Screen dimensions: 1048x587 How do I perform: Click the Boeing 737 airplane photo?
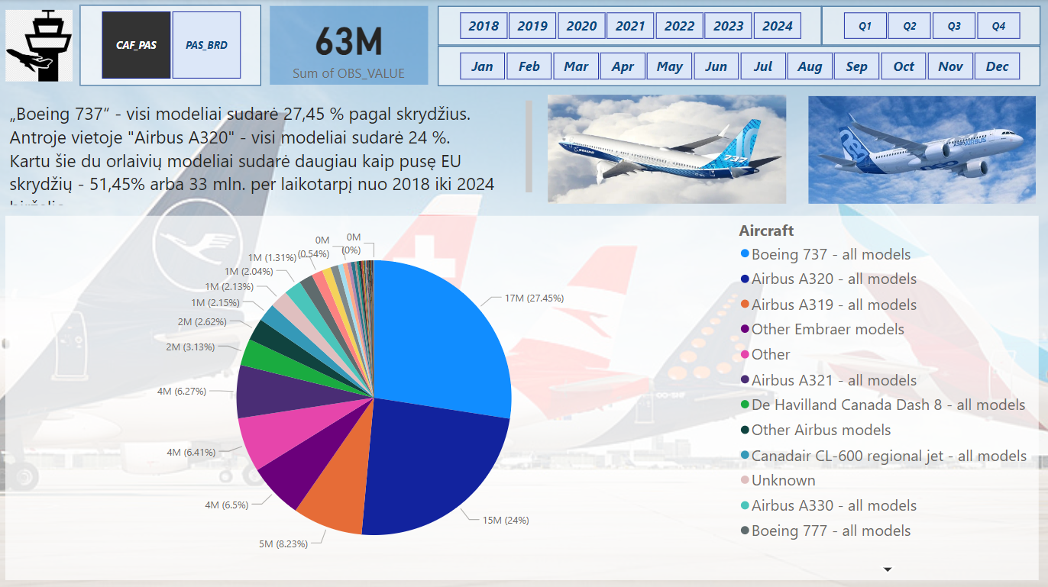667,149
